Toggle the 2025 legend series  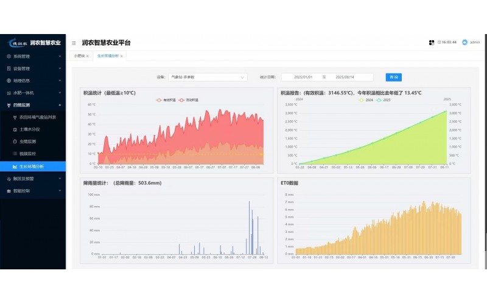[x=384, y=99]
